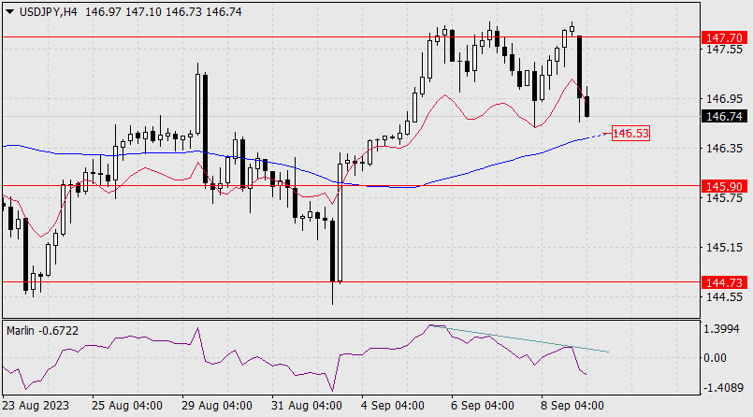Viewport: 753px width, 417px height.
Task: Click the OHLC values 146.97 147.10 146.73 146.74
Action: pyautogui.click(x=164, y=12)
